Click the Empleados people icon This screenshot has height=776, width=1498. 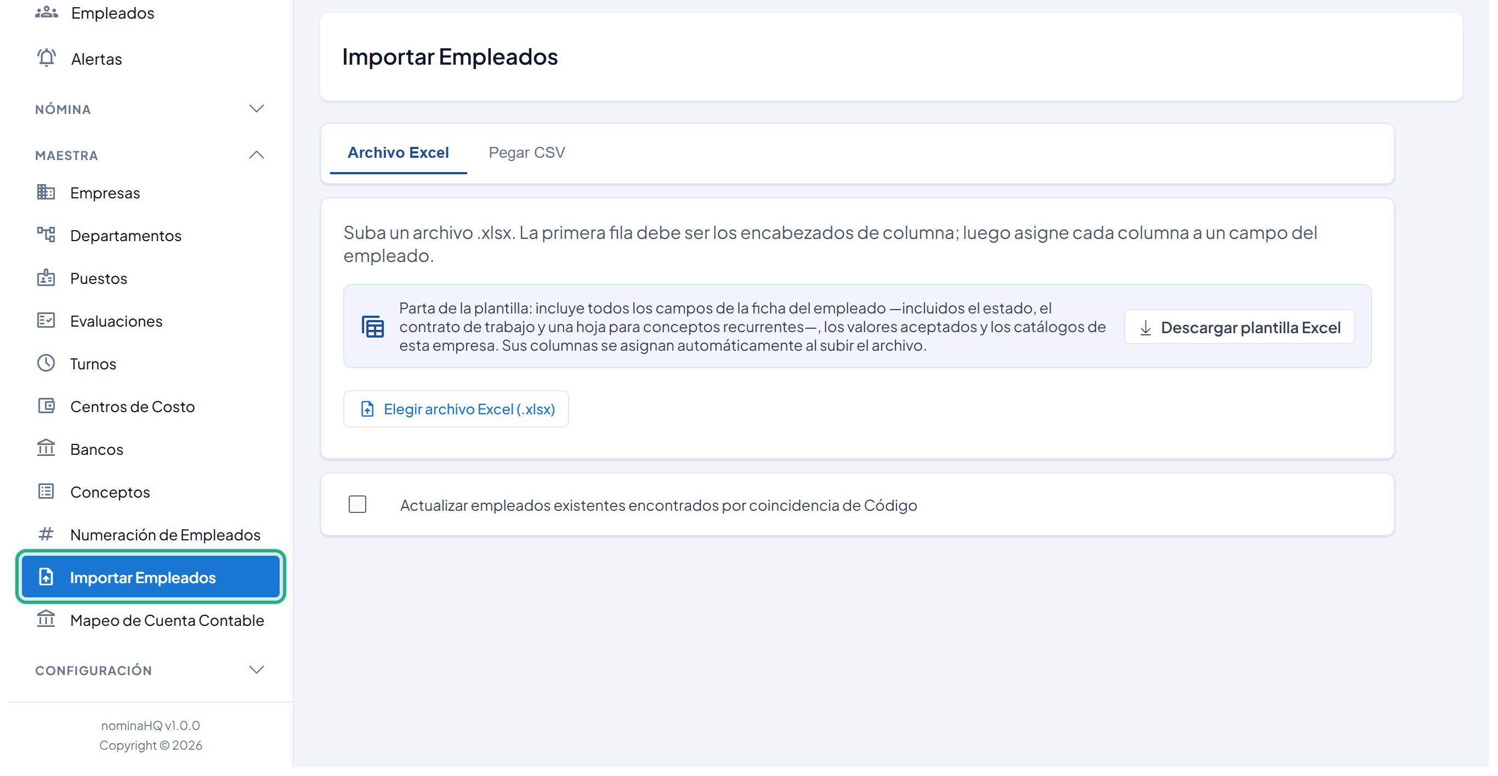(47, 12)
